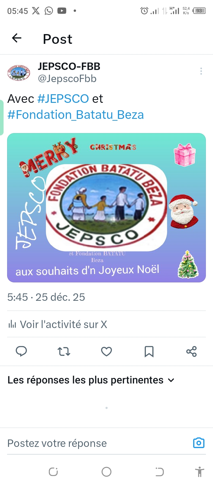The image size is (213, 486).
Task: Tap the back arrow next to Post
Action: tap(17, 38)
